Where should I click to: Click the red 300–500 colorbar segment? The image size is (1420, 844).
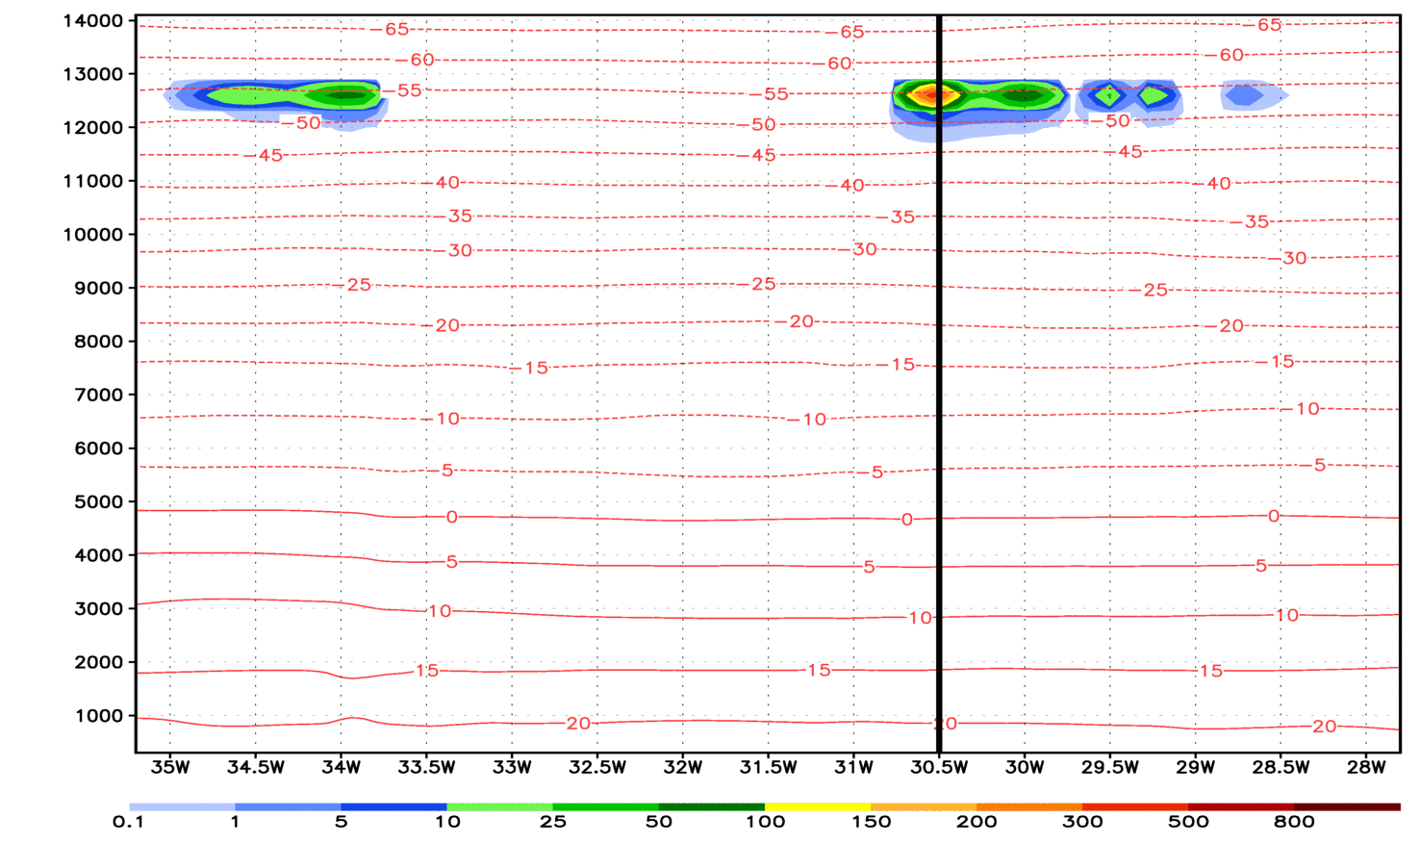1135,806
